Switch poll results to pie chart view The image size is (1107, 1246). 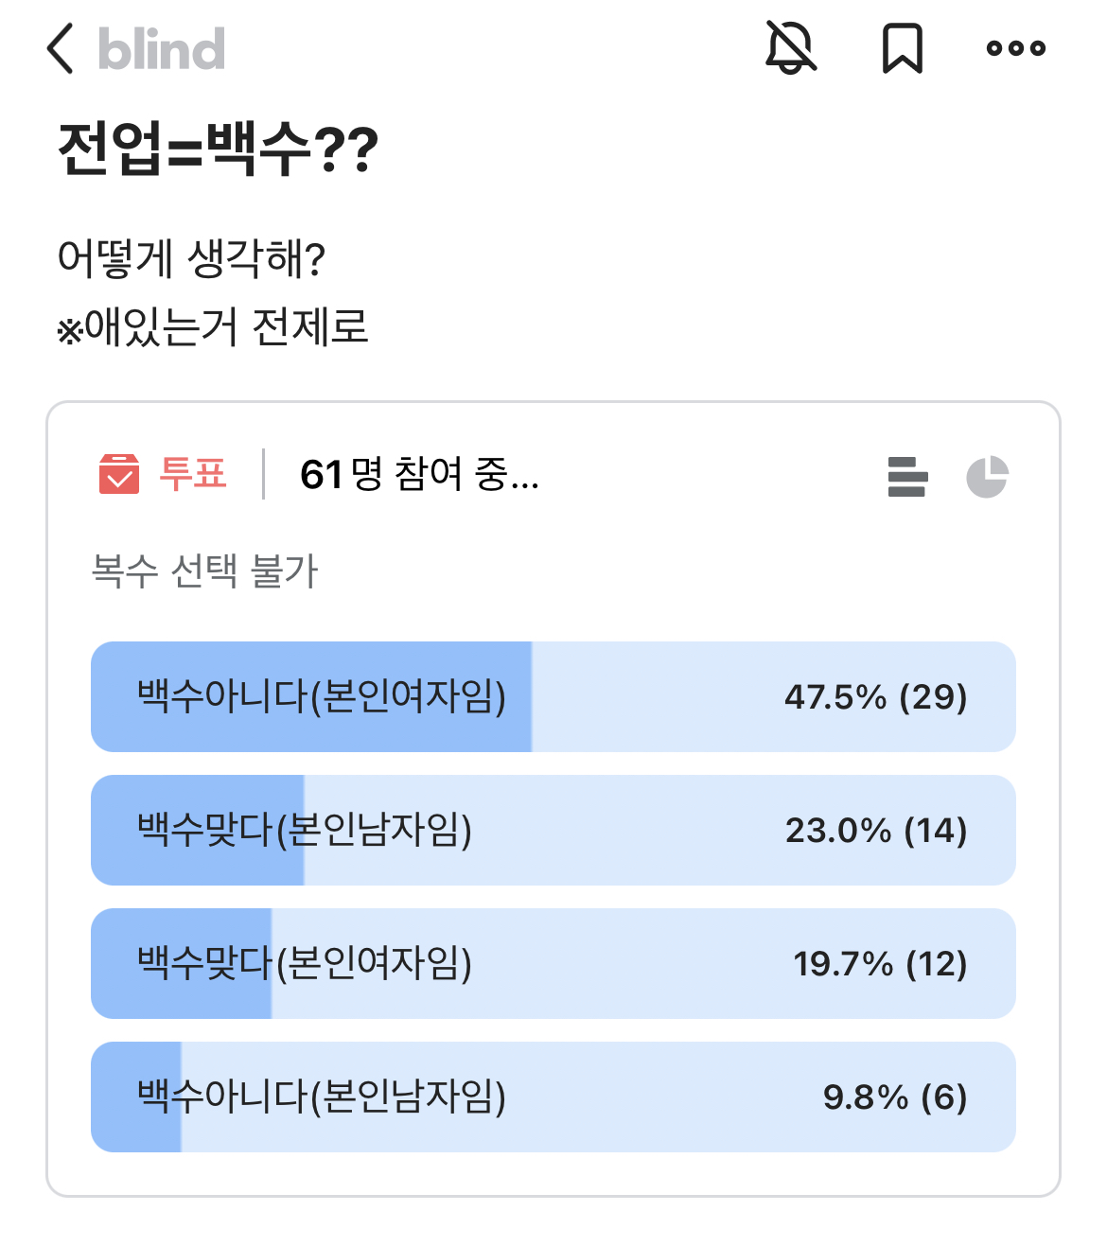click(x=987, y=476)
